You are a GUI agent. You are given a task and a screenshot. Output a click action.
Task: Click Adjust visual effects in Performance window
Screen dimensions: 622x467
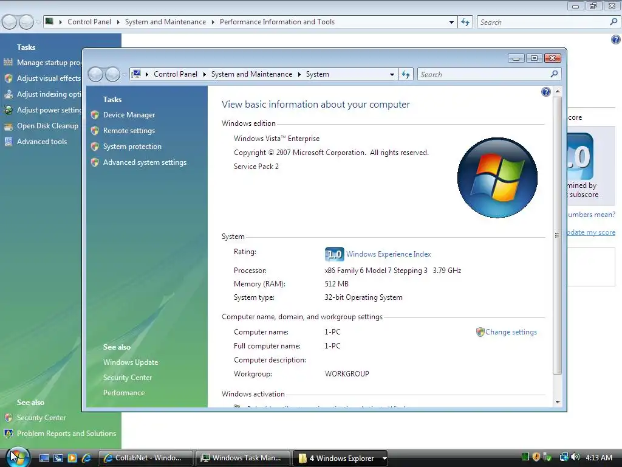49,78
